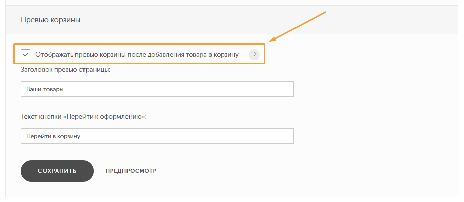Place cursor after the text 'Ваши товары'
The width and height of the screenshot is (464, 202).
tap(65, 89)
